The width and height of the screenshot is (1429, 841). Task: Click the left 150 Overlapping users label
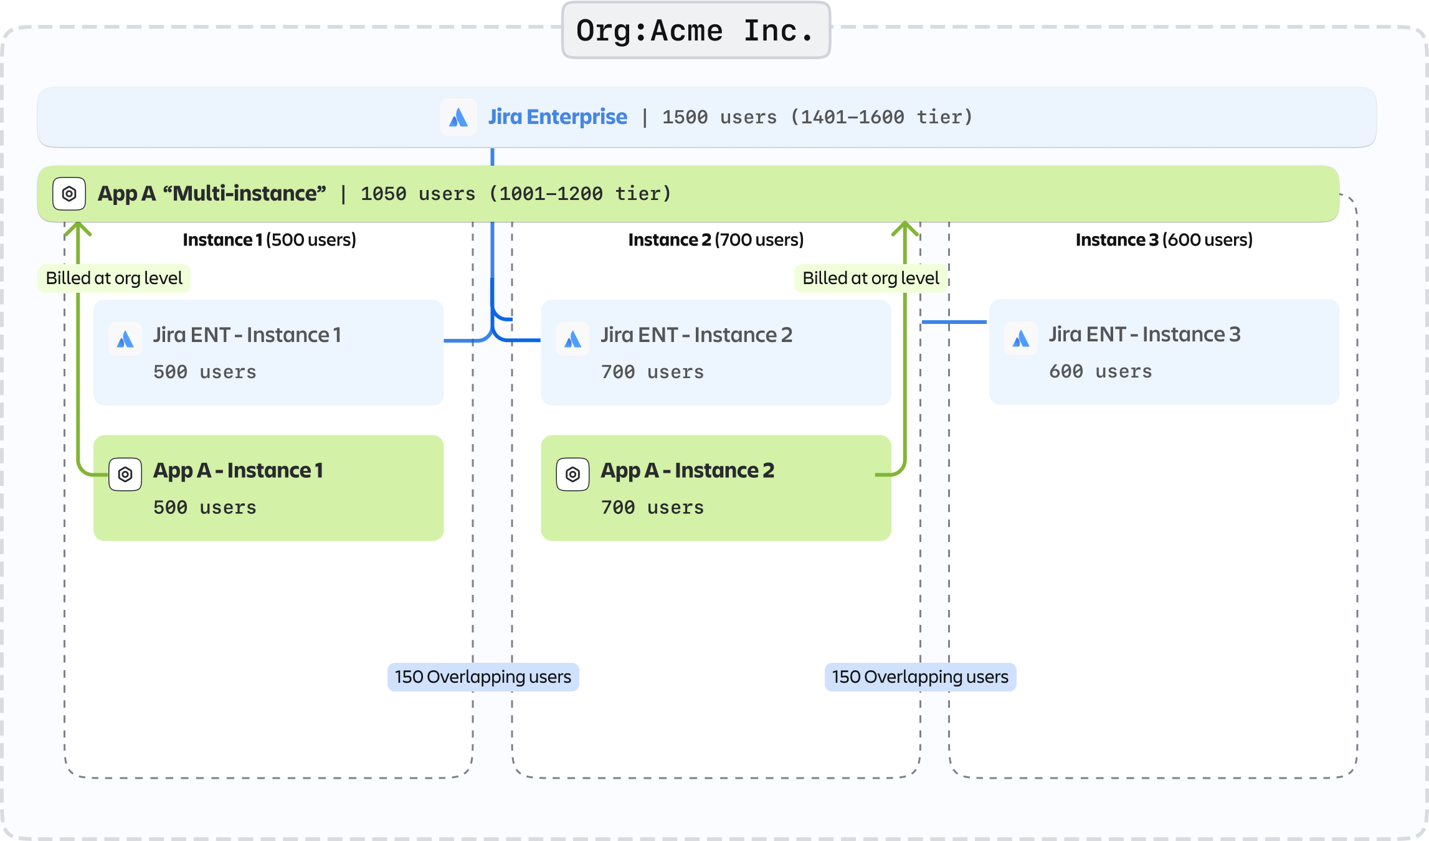click(x=483, y=677)
